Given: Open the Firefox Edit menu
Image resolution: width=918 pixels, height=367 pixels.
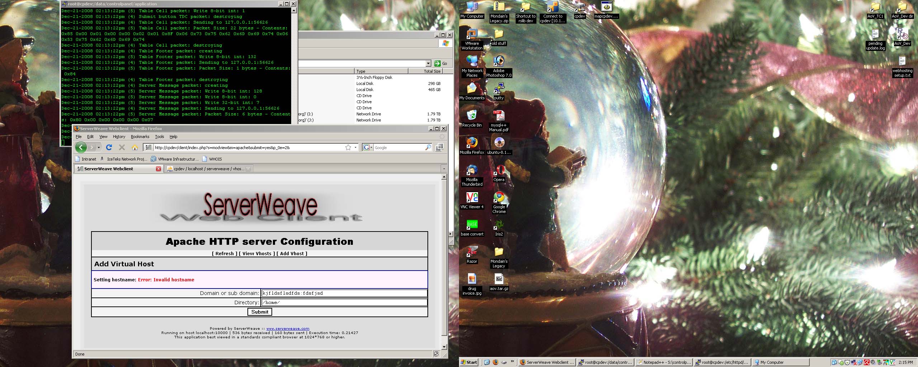Looking at the screenshot, I should (x=90, y=137).
